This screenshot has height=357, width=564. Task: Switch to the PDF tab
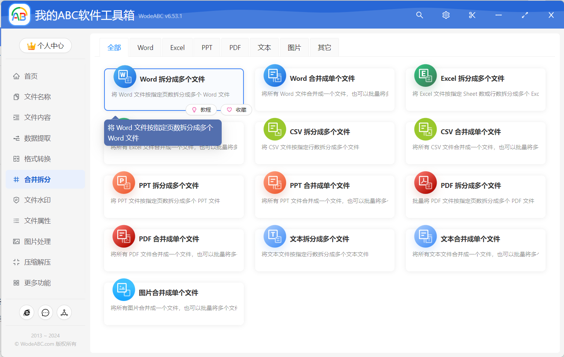click(234, 47)
